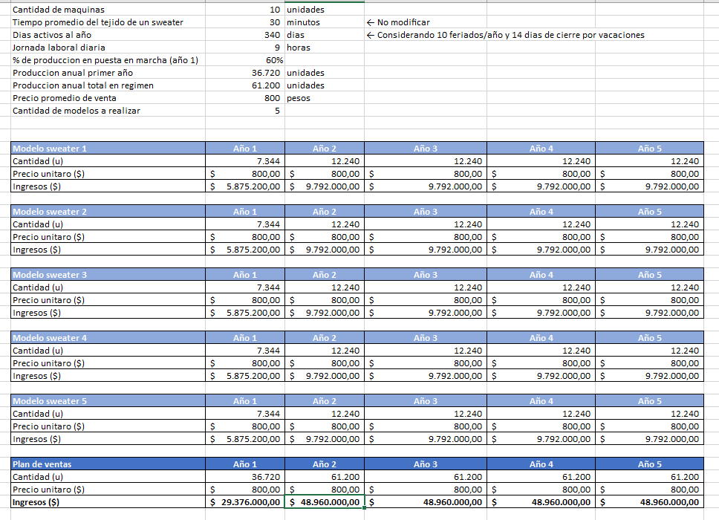Click Modelo sweater 5 Año 3 Precio unitario

click(x=426, y=426)
